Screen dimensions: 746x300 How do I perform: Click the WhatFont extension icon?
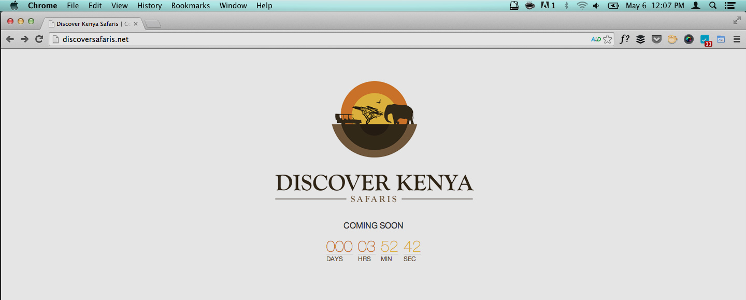tap(624, 39)
